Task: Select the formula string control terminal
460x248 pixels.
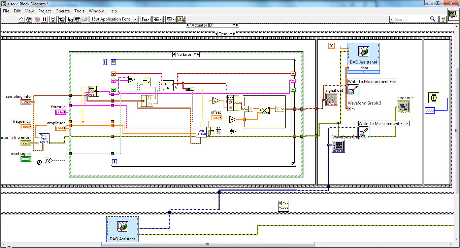Action: point(61,112)
